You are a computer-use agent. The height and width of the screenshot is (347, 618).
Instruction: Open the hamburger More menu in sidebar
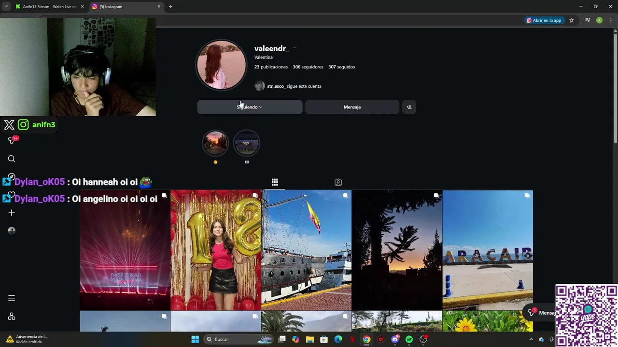[12, 298]
